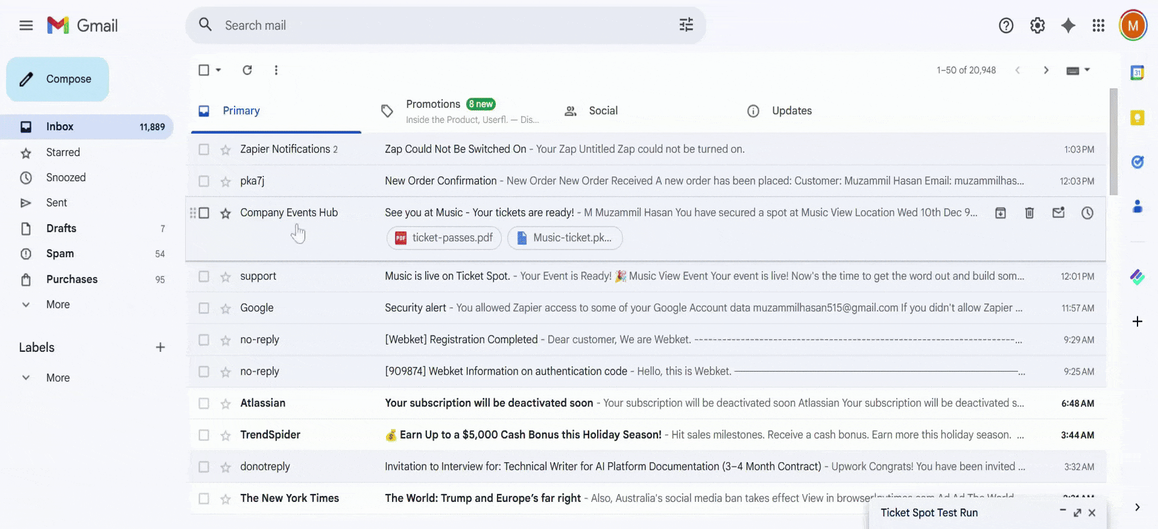Go to older page arrow

click(x=1046, y=70)
